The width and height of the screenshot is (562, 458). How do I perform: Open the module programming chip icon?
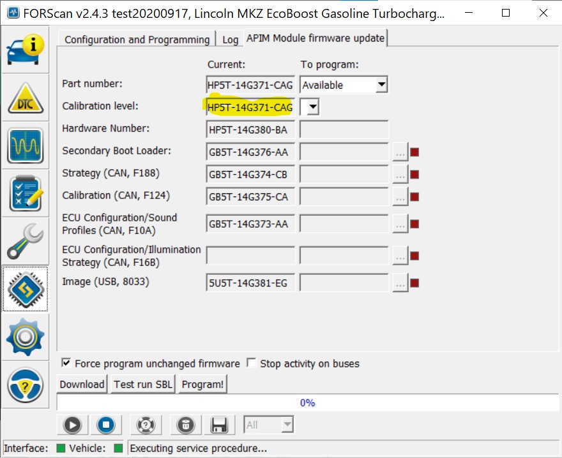(26, 289)
